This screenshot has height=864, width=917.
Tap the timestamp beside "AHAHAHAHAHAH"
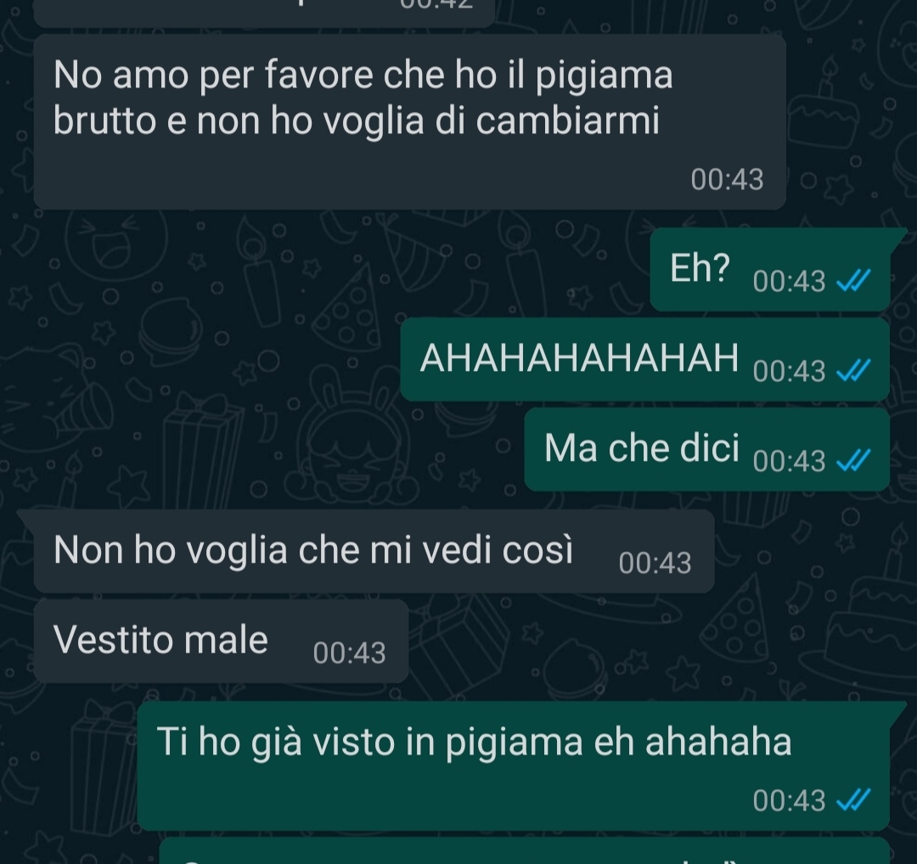pos(789,371)
